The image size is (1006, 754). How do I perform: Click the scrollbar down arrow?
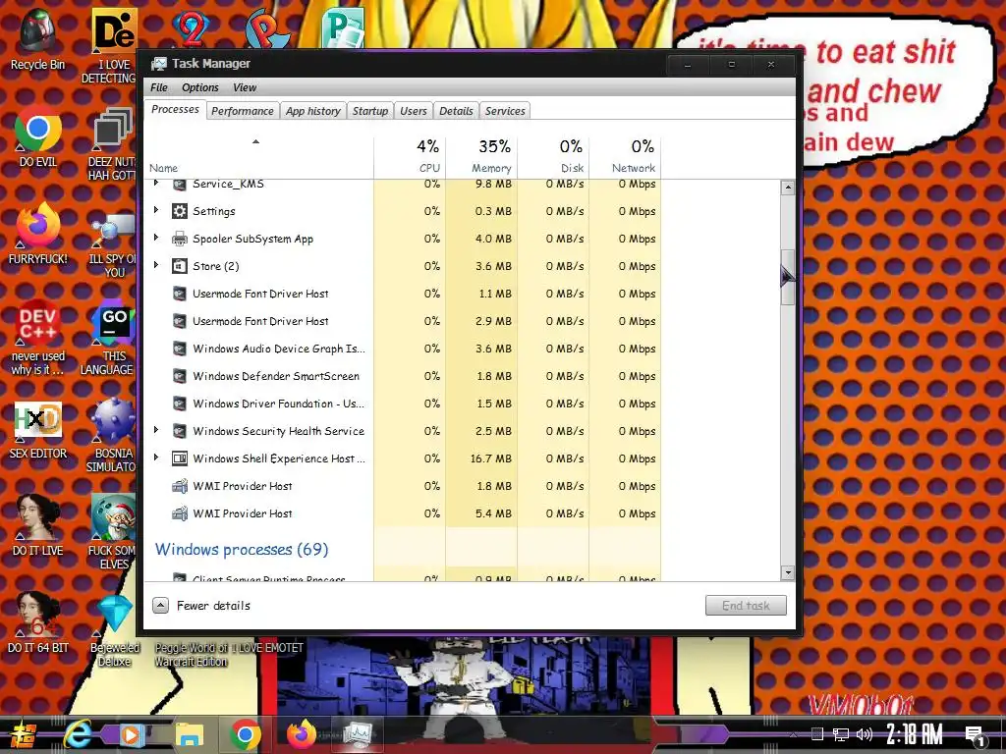pyautogui.click(x=787, y=573)
